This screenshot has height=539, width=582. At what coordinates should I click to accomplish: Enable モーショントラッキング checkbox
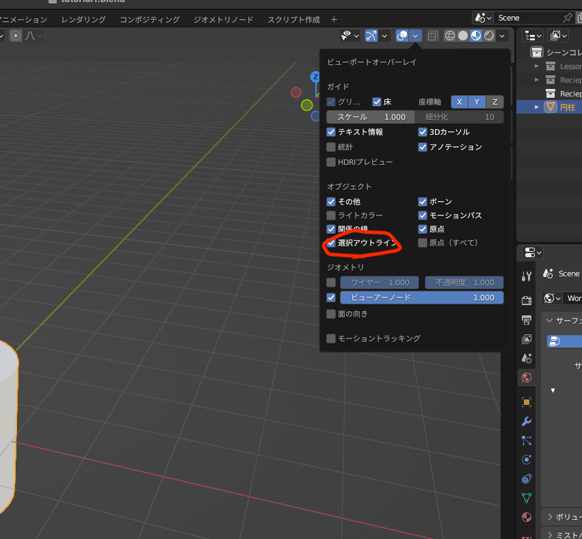(331, 339)
